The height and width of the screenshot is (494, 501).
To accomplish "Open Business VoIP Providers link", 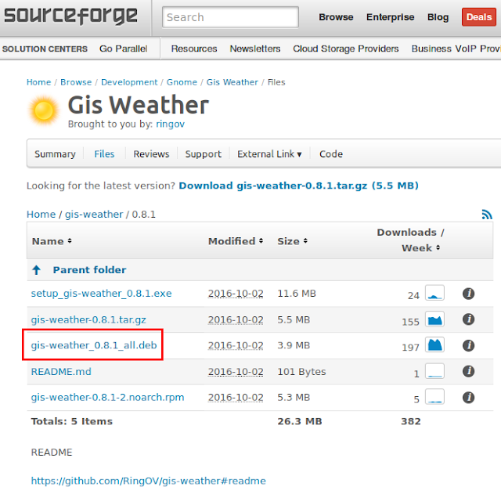I will (456, 49).
